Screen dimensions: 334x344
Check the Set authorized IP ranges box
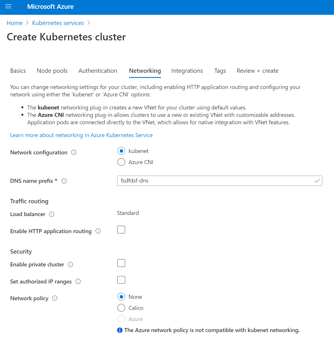[x=121, y=280]
